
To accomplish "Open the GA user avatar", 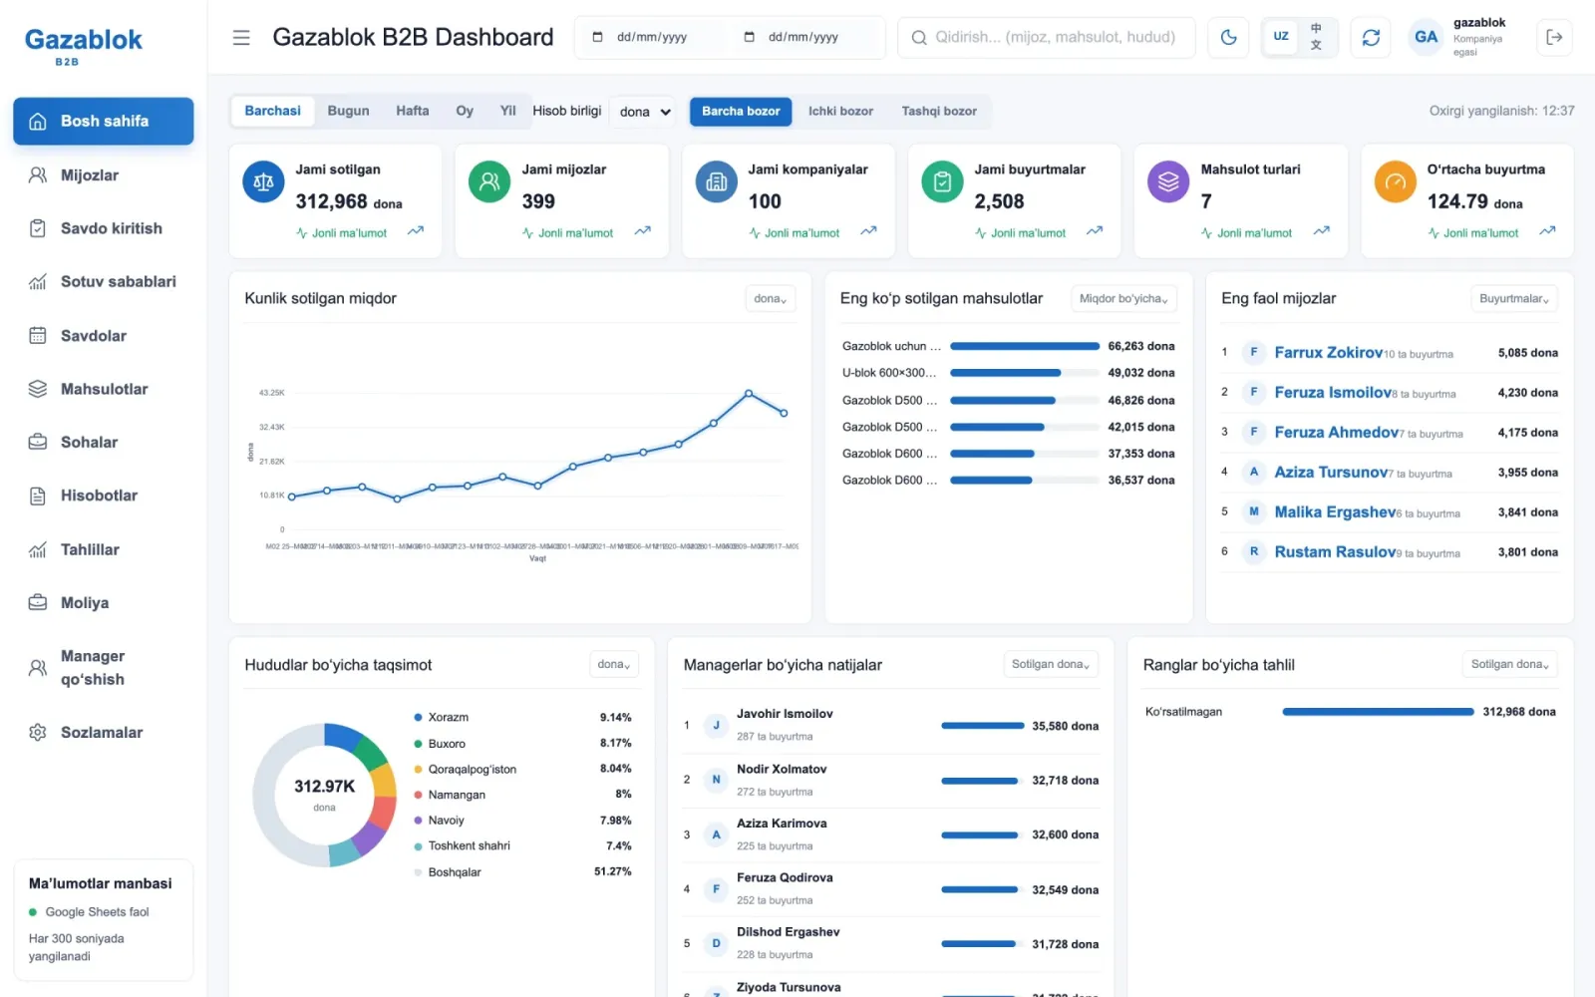I will (x=1427, y=37).
